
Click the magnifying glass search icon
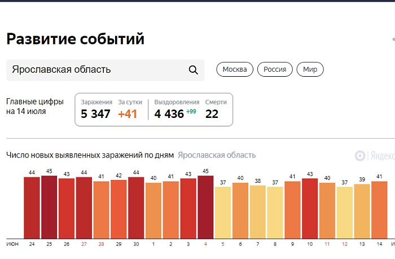(193, 70)
